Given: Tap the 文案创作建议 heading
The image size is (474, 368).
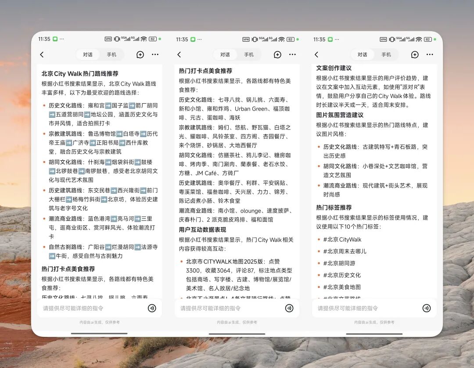Looking at the screenshot, I should pyautogui.click(x=334, y=68).
